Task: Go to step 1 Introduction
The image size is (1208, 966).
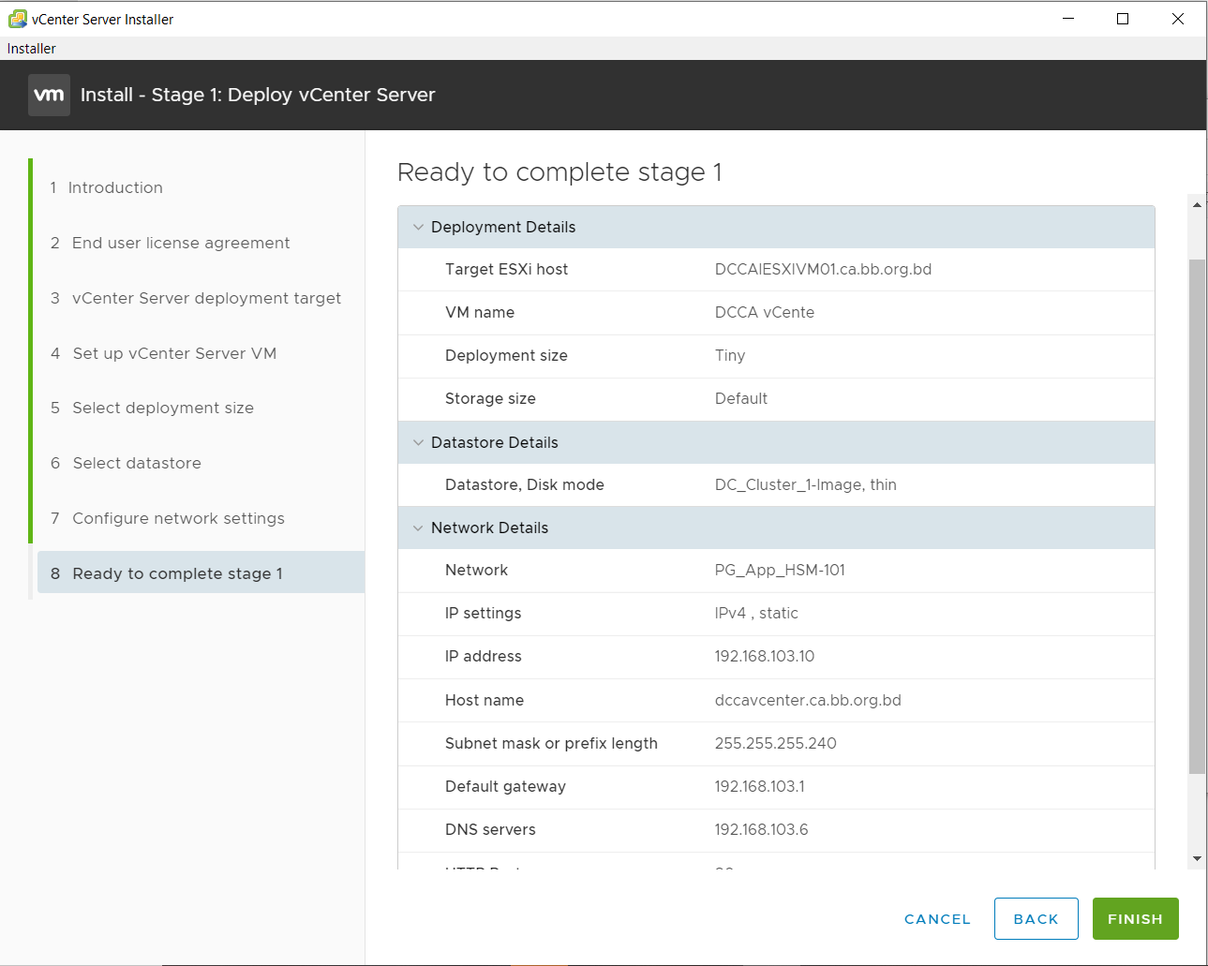Action: click(x=114, y=187)
